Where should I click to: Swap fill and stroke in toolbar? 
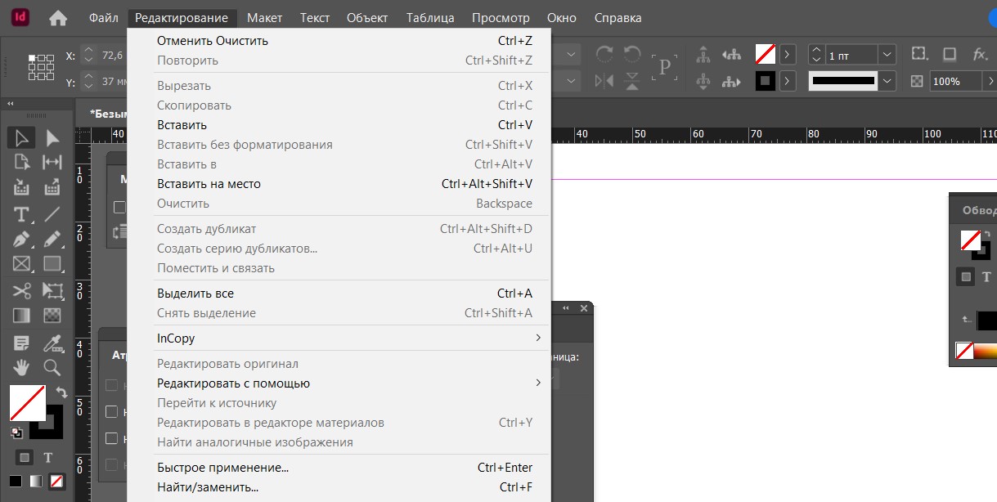[61, 393]
